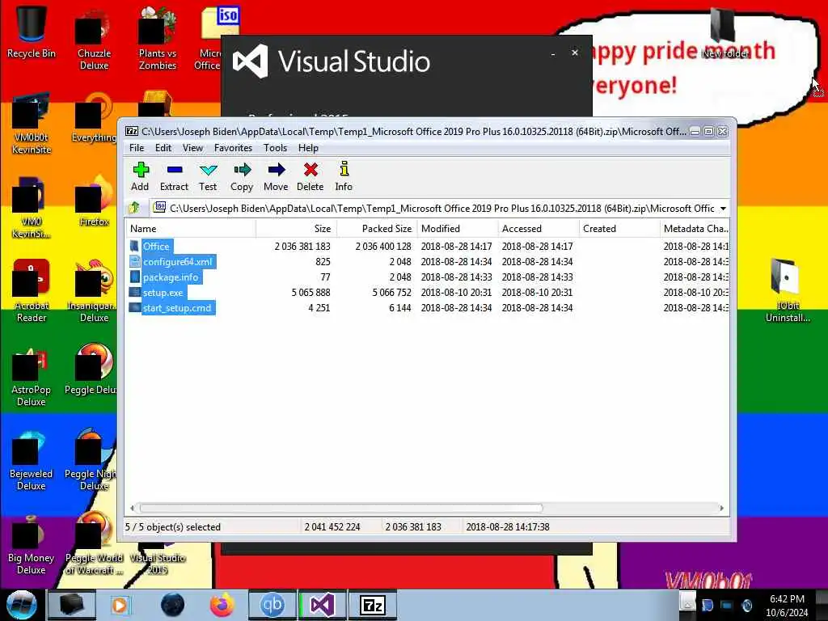Select the IObit Uninstaller desktop icon

pos(788,290)
